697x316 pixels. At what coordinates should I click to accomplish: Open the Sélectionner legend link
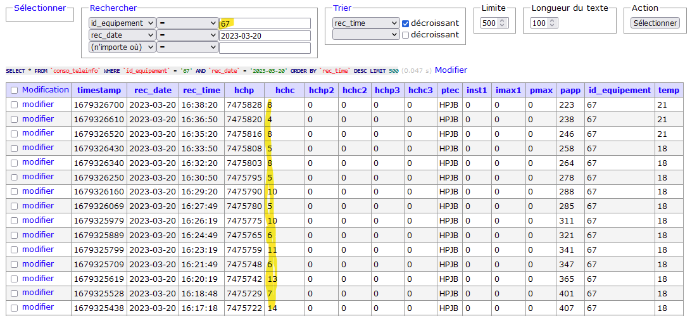point(40,8)
